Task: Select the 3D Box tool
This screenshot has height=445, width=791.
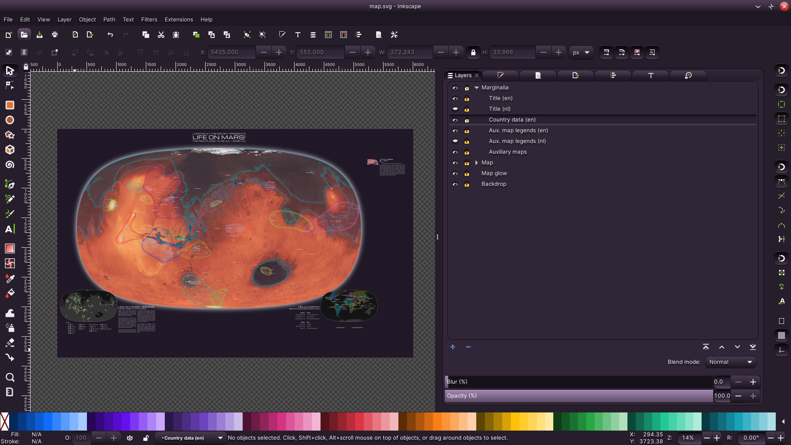Action: [x=9, y=150]
